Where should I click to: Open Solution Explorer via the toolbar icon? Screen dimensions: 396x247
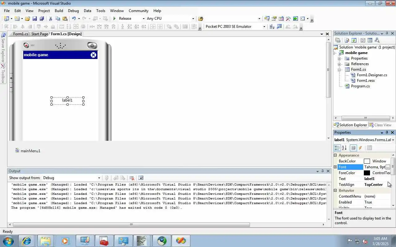tap(267, 19)
